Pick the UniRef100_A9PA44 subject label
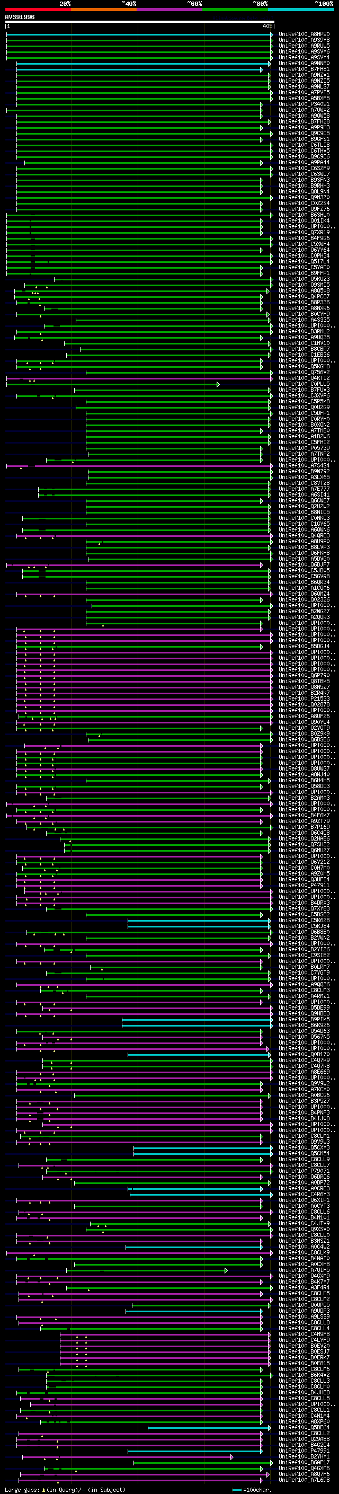The image size is (339, 1494). 304,163
